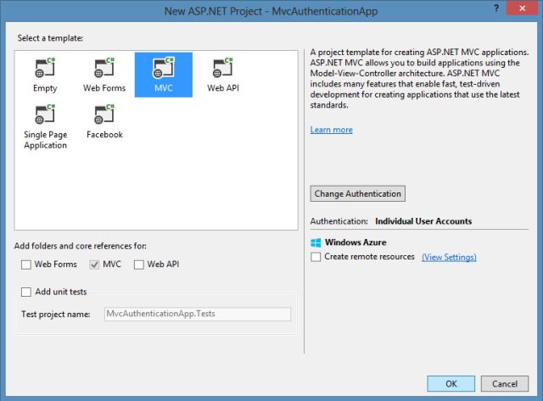543x401 pixels.
Task: Click the Change Authentication button
Action: point(357,194)
